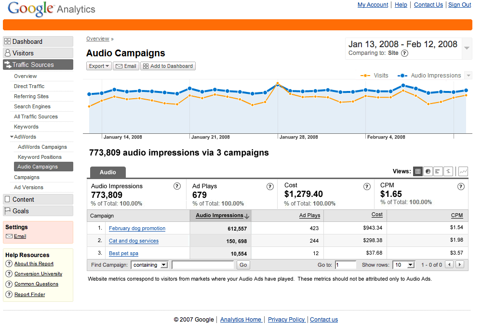The height and width of the screenshot is (336, 482).
Task: Open the Show rows dropdown
Action: [404, 265]
